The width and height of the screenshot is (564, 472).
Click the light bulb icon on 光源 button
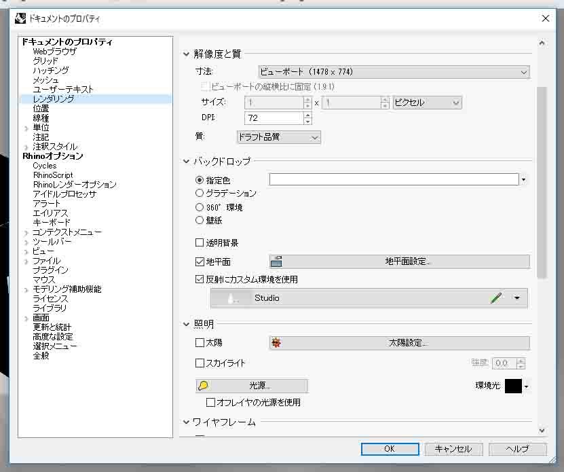(203, 386)
